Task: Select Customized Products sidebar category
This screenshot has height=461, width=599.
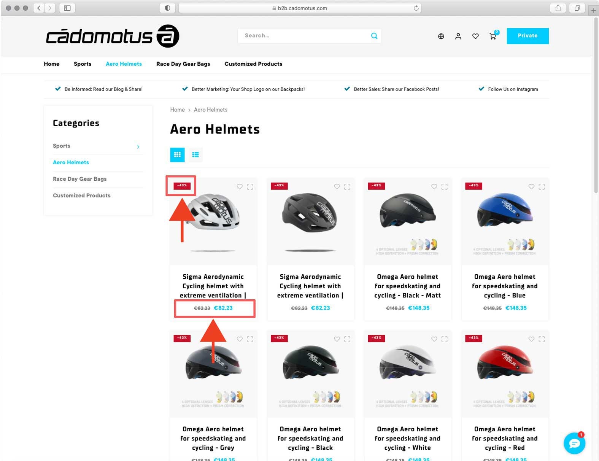Action: point(81,196)
